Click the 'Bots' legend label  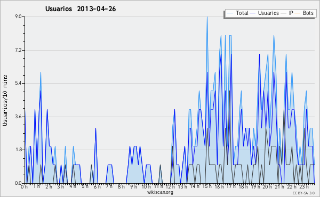click(x=308, y=13)
